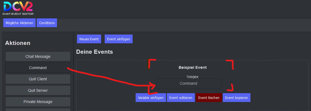Click the Deine Events heading

[x=95, y=52]
